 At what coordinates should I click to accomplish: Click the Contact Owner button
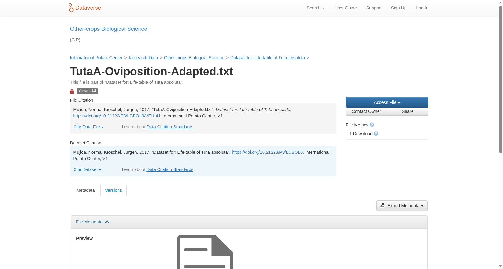366,111
